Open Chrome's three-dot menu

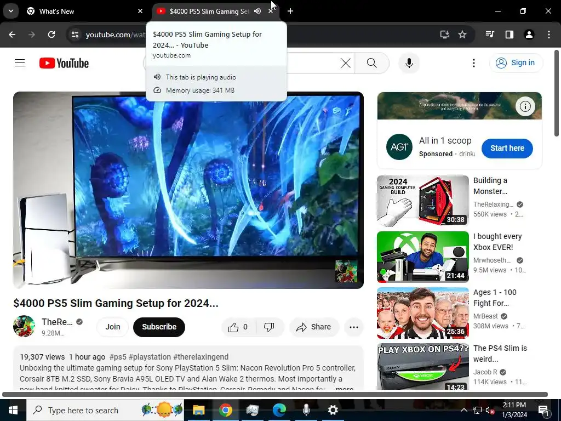tap(549, 35)
